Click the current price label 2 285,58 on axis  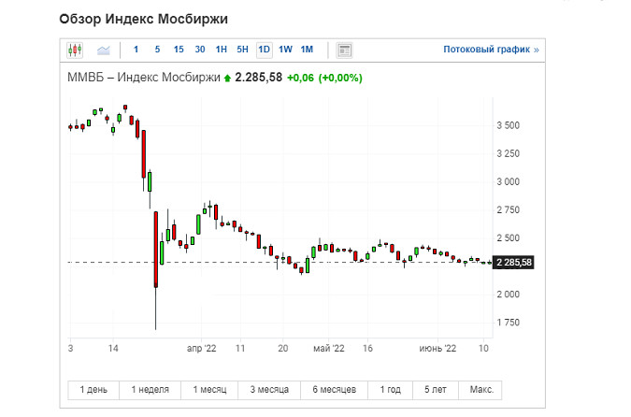[513, 263]
